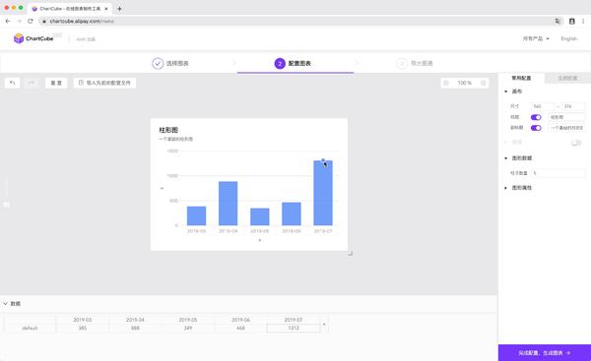This screenshot has width=591, height=361.
Task: Click the ChartCube logo icon
Action: click(19, 38)
